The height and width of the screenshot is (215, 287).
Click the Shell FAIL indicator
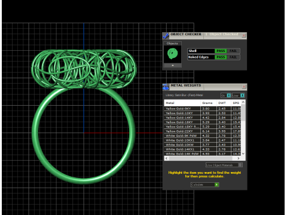233,51
